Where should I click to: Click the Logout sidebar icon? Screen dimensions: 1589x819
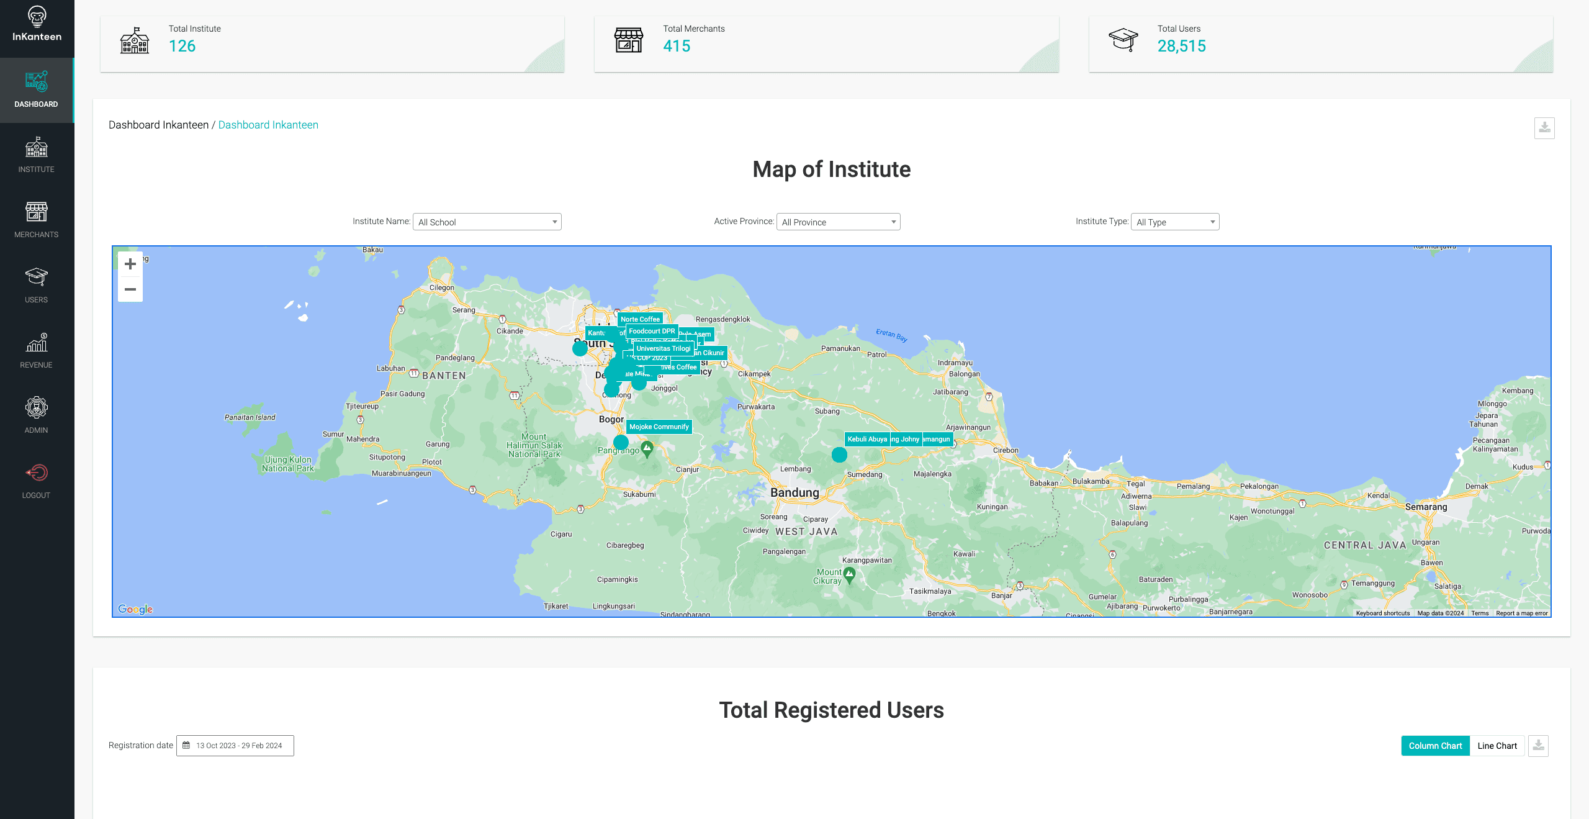(37, 473)
